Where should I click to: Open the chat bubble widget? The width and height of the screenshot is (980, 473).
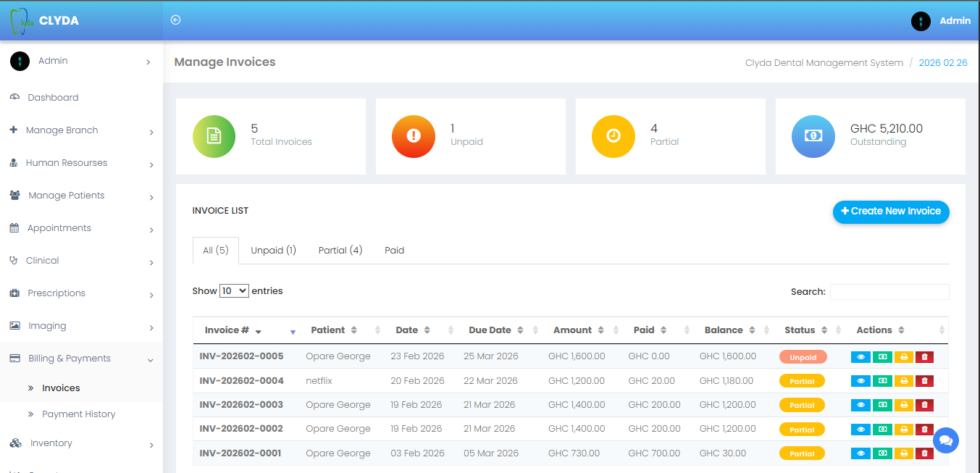coord(945,440)
